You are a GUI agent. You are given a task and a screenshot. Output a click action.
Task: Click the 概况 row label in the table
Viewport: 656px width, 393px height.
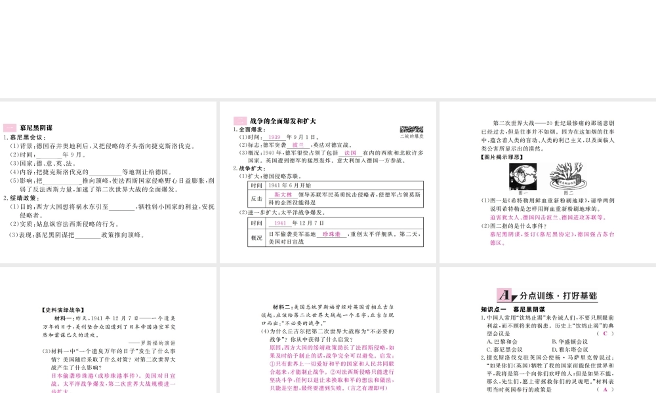(256, 238)
